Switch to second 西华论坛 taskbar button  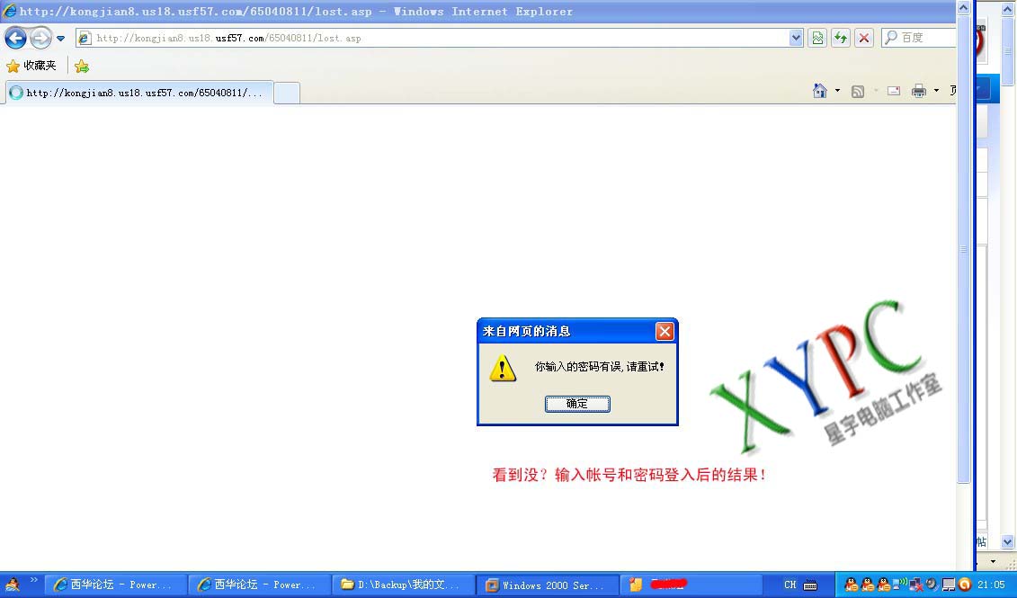[x=260, y=585]
